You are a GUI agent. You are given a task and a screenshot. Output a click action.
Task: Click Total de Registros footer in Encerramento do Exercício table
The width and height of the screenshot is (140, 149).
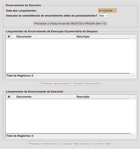(x=20, y=136)
